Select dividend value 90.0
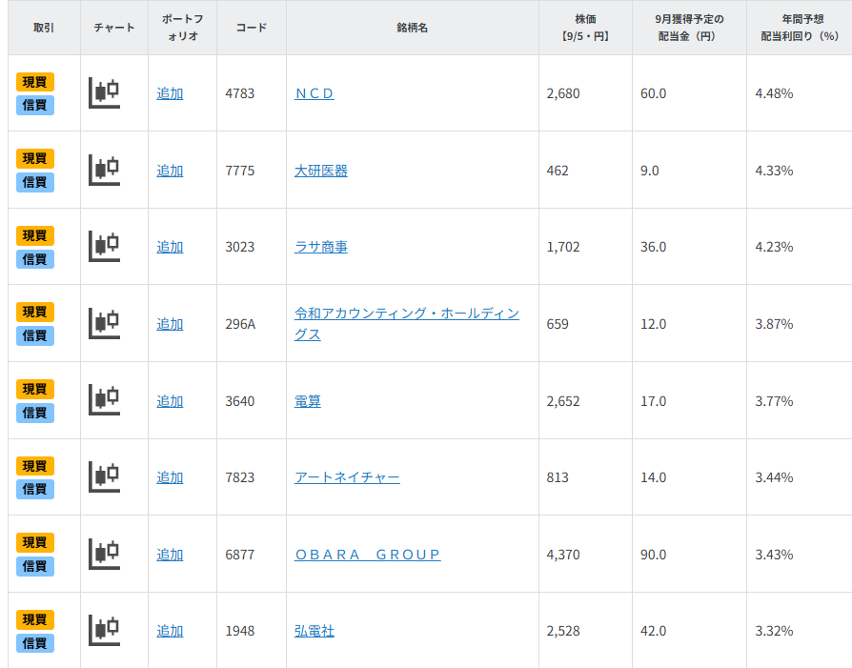The height and width of the screenshot is (668, 852). click(653, 555)
